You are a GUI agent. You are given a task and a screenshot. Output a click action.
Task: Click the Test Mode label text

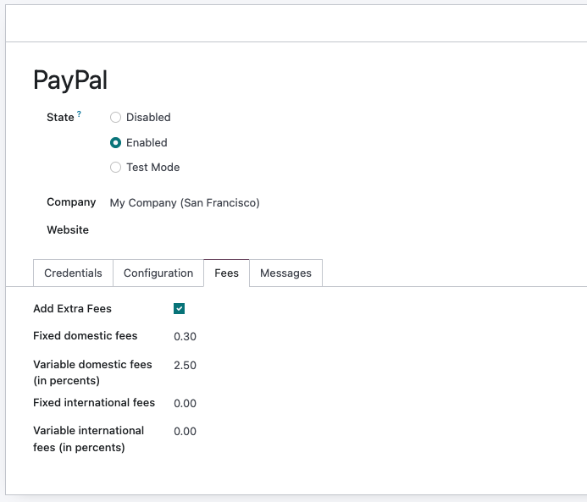click(x=153, y=168)
